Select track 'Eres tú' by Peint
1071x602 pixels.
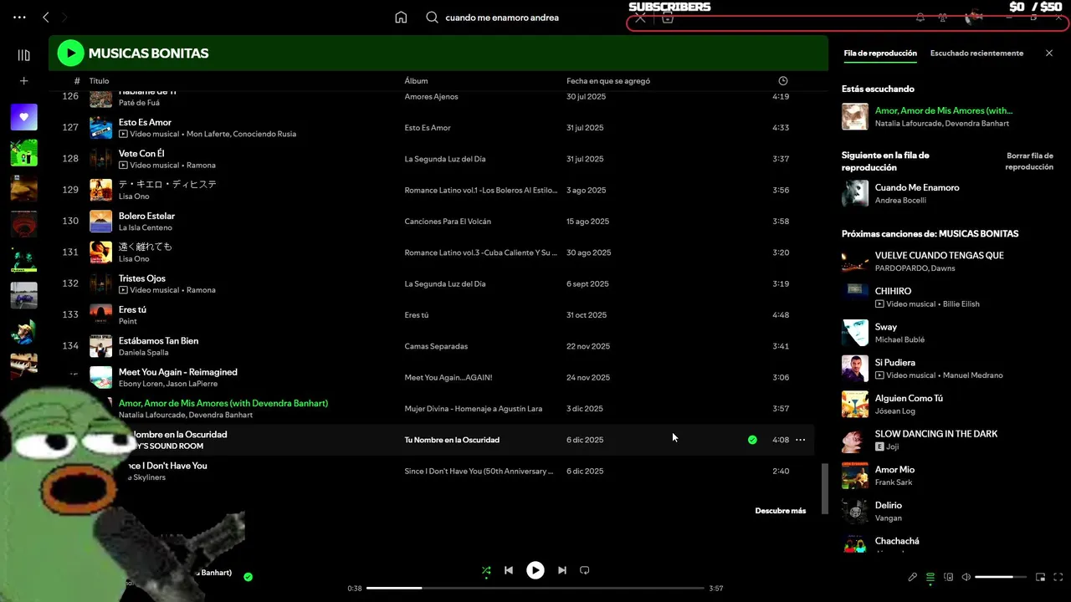[132, 309]
